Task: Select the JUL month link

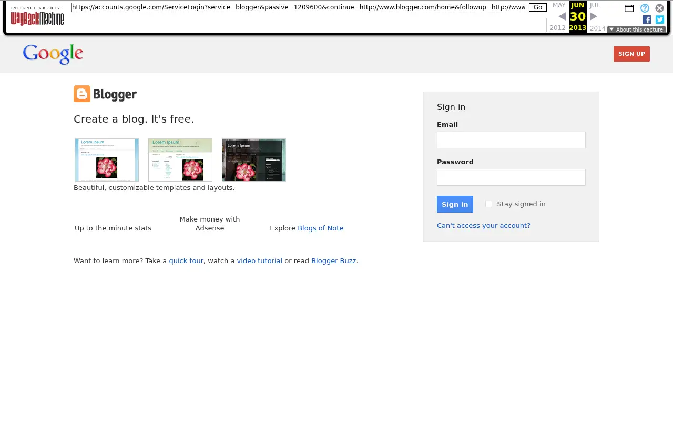Action: click(595, 5)
